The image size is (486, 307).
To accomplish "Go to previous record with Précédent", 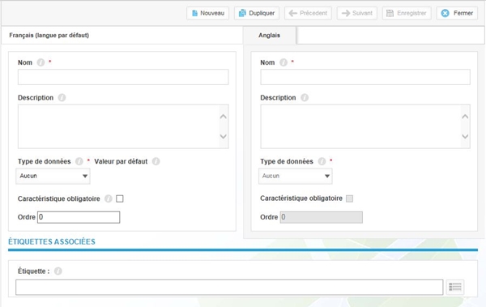I will [308, 13].
